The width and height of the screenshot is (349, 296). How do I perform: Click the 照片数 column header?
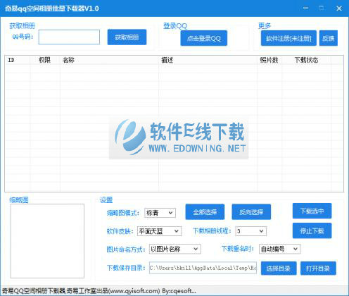pyautogui.click(x=269, y=60)
